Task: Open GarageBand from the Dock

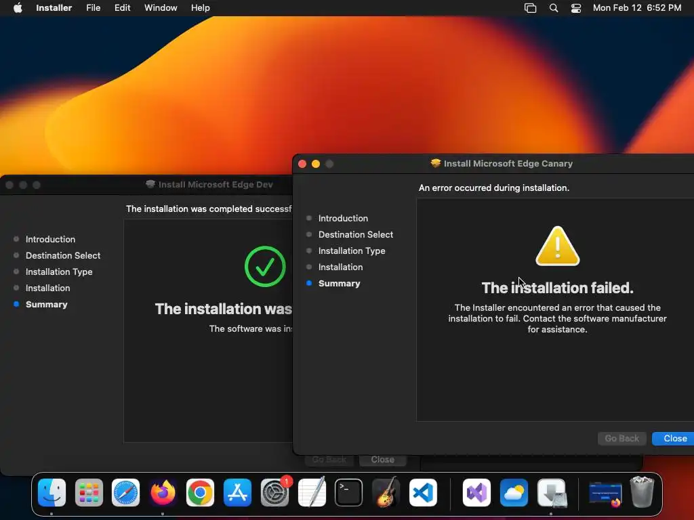Action: pyautogui.click(x=386, y=493)
